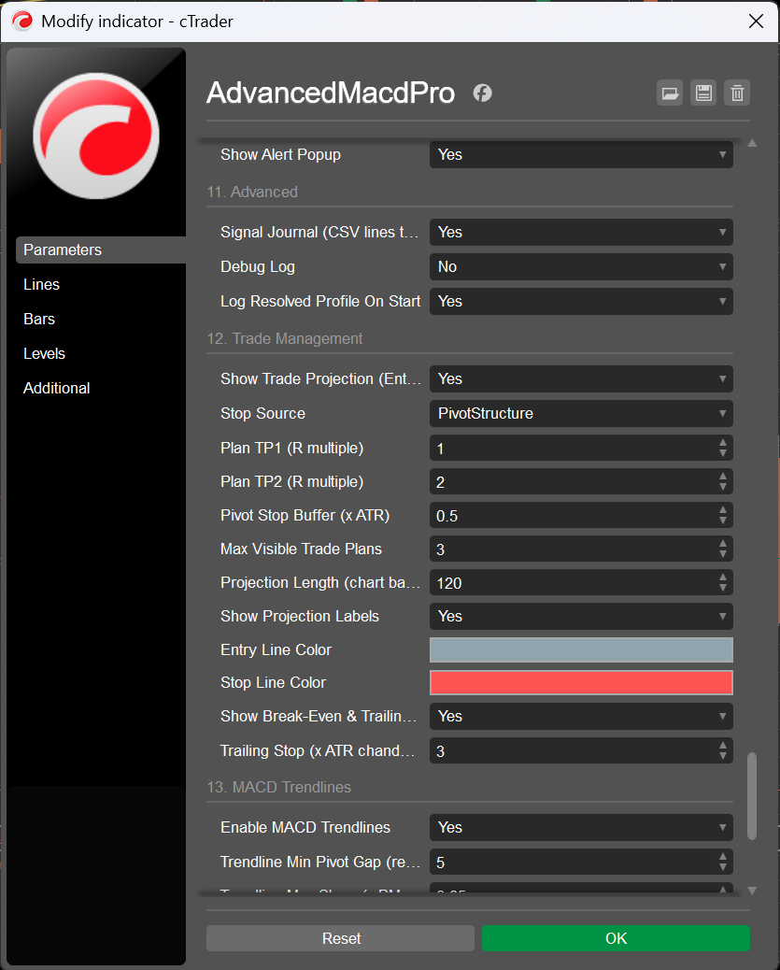The image size is (780, 970).
Task: Decrease Plan TP1 with down arrow
Action: coord(723,454)
